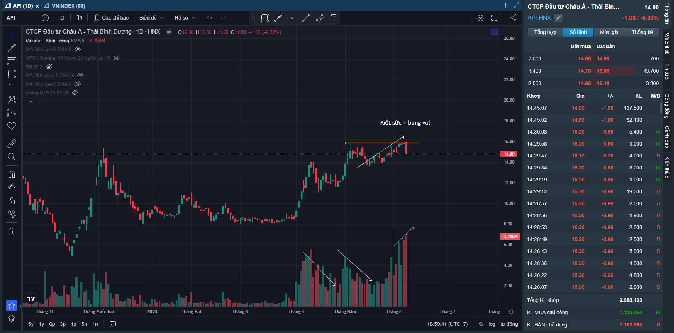Pick the rectangle tool in floating drawing toolbar
This screenshot has height=333, width=674.
(x=265, y=18)
